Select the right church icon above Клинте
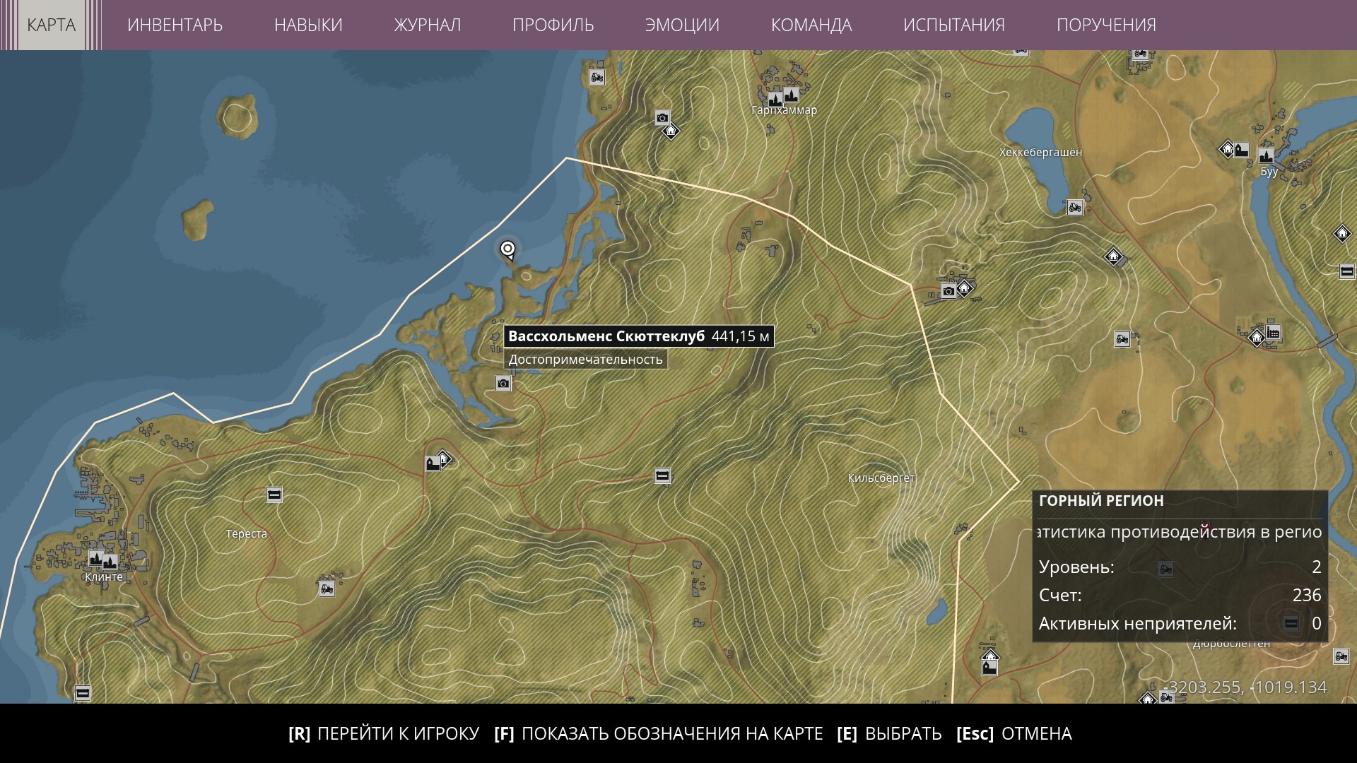 (110, 562)
